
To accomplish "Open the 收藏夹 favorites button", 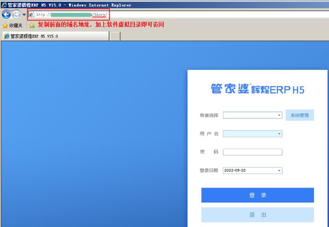I will 12,26.
